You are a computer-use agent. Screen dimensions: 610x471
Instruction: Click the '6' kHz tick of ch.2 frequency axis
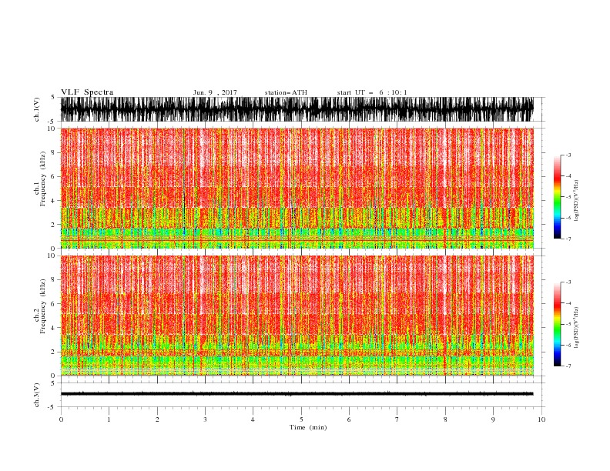point(53,303)
